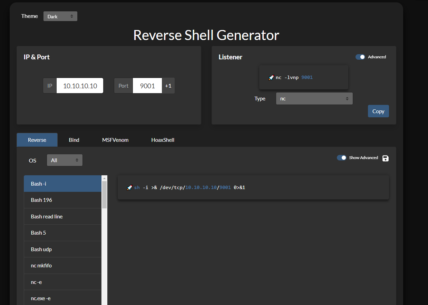Open the MSFVenom tab
Screen dimensions: 428x305
(115, 140)
